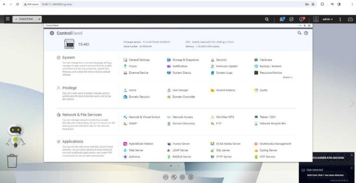Open the Hardware settings
This screenshot has height=183, width=356.
tap(263, 60)
